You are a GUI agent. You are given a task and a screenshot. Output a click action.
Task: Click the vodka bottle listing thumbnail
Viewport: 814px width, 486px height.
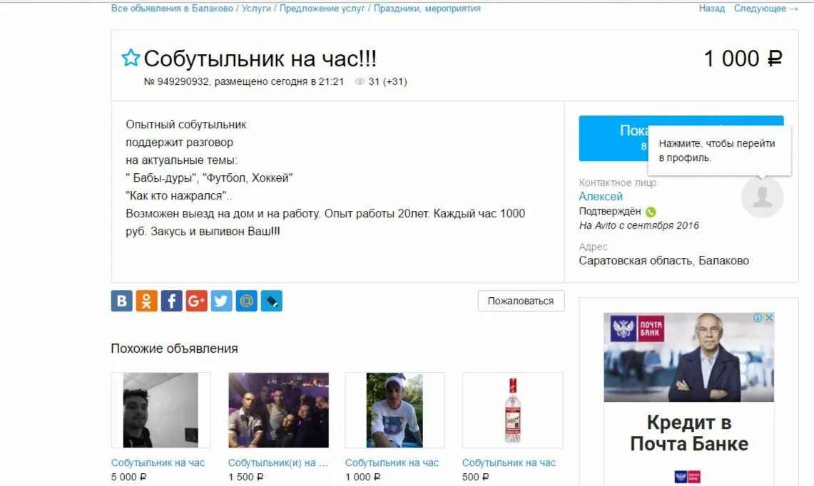tap(512, 409)
